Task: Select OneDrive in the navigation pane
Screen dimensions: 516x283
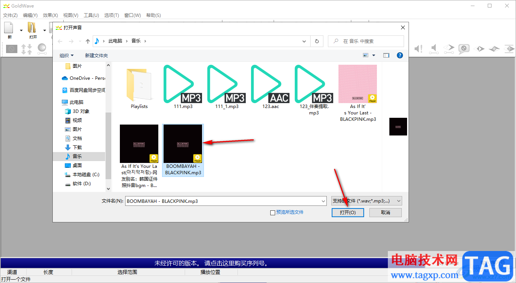Action: 83,78
